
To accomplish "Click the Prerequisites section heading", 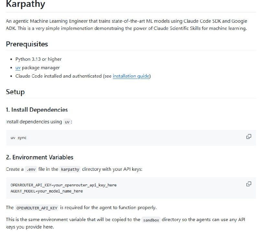I will click(x=27, y=44).
